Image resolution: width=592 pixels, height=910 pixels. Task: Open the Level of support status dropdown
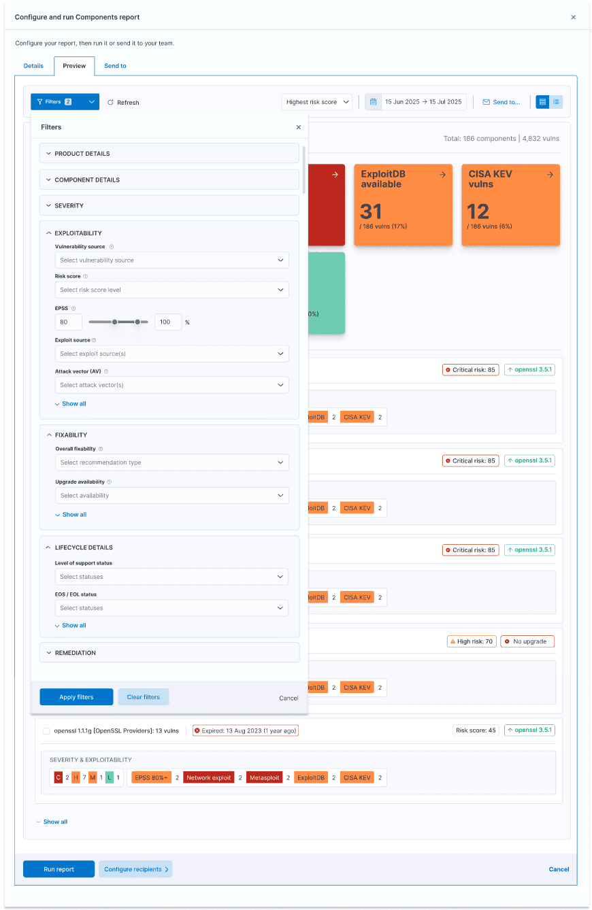click(x=171, y=577)
